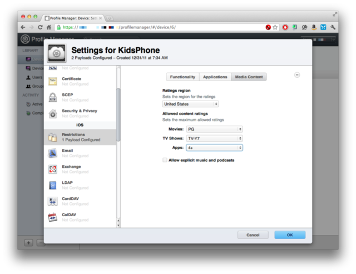Select the Certificate payload icon
This screenshot has height=274, width=356.
[53, 81]
